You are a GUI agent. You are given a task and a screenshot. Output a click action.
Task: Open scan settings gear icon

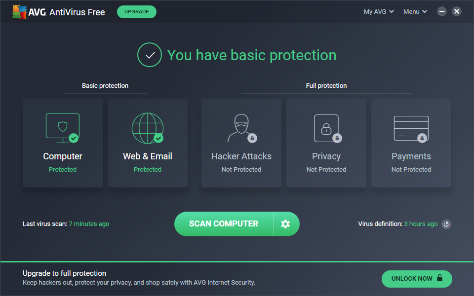tap(285, 224)
